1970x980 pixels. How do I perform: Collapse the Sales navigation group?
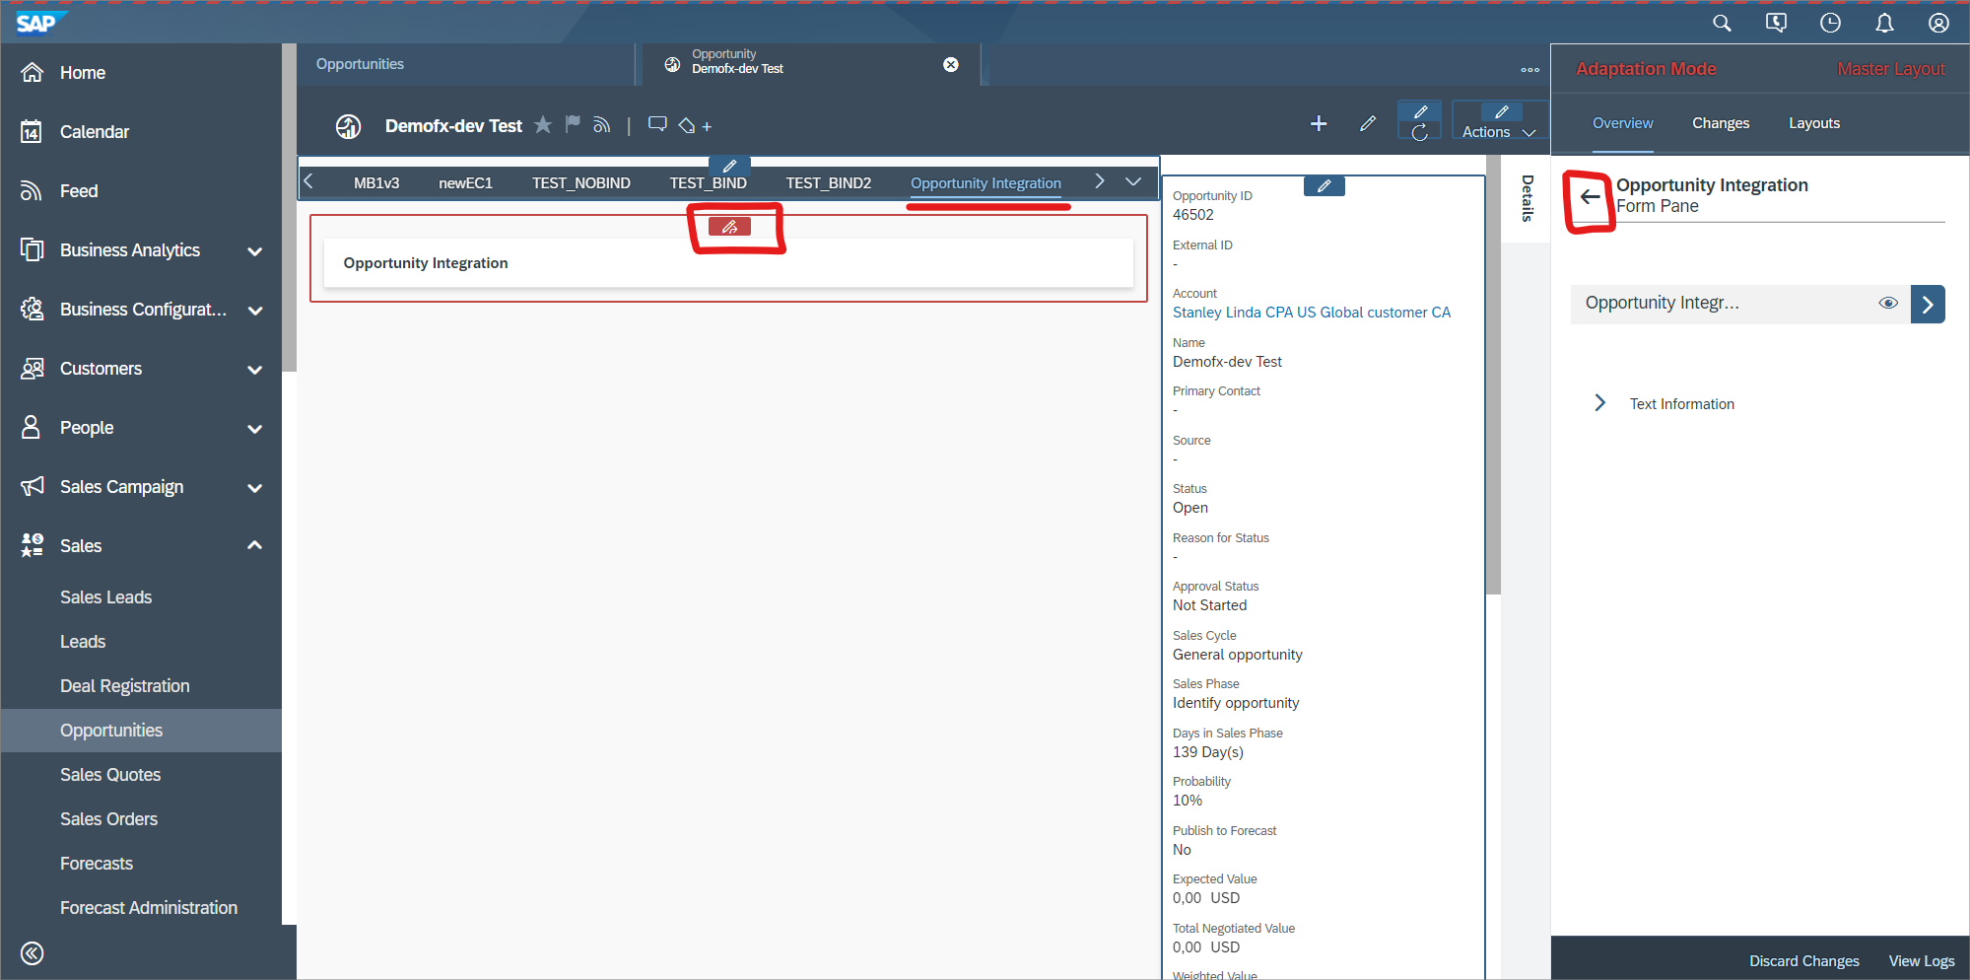255,545
